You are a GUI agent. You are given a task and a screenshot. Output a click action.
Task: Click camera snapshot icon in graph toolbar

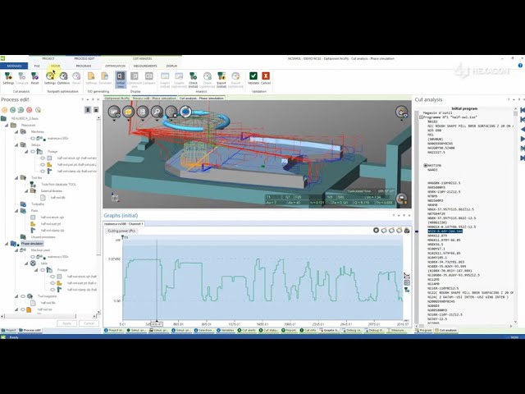tap(407, 230)
